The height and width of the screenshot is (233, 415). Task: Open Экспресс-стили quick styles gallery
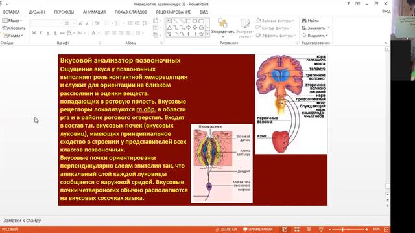coord(245,28)
